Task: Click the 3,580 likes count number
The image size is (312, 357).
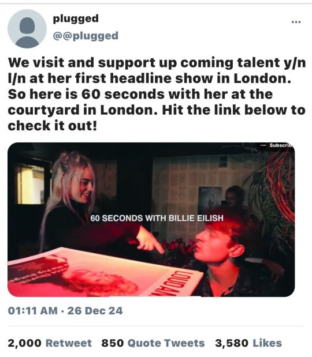Action: (232, 343)
